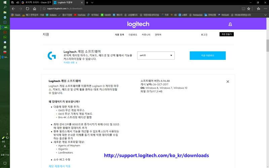This screenshot has height=168, width=269.
Task: Click the address bar URL field
Action: pyautogui.click(x=65, y=9)
